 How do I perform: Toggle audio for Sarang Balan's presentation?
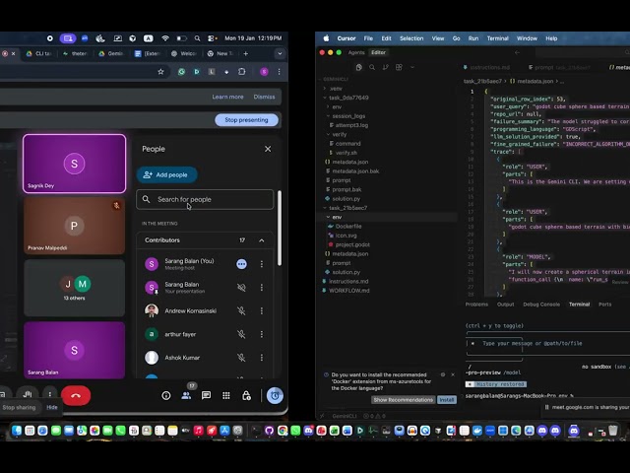(241, 288)
